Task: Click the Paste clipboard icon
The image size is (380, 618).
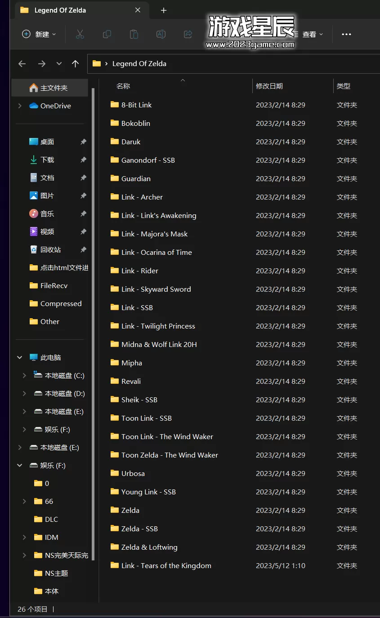Action: point(134,34)
